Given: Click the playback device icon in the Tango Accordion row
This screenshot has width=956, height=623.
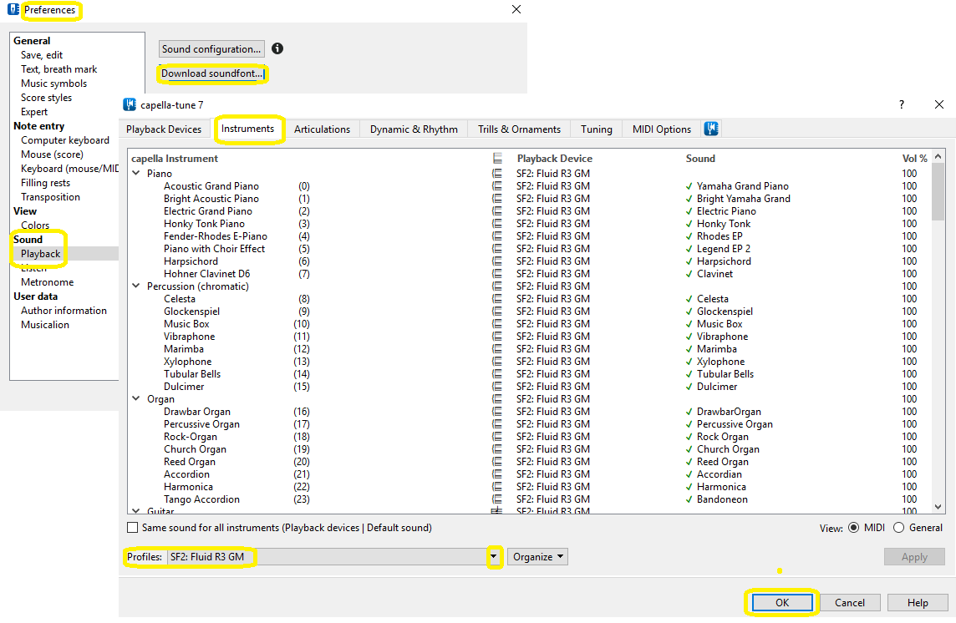Looking at the screenshot, I should 497,499.
